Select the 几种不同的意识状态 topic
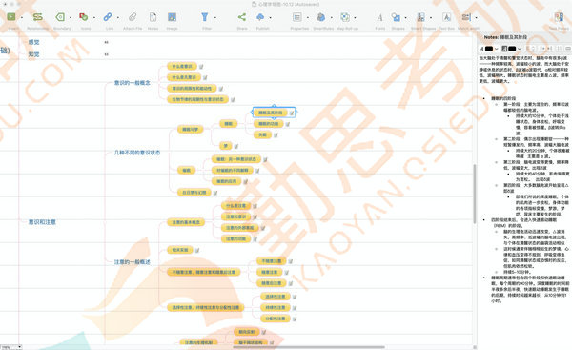 click(137, 153)
